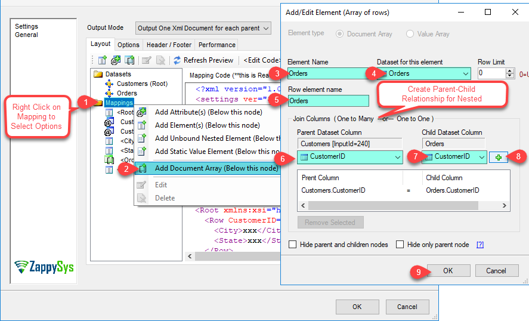Click the Add Element toolbar icon
The height and width of the screenshot is (321, 529).
tap(102, 60)
